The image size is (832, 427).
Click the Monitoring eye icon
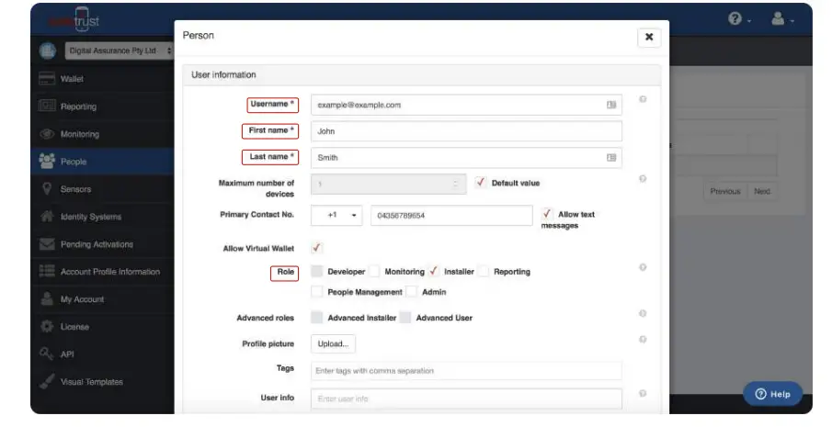[x=47, y=134]
